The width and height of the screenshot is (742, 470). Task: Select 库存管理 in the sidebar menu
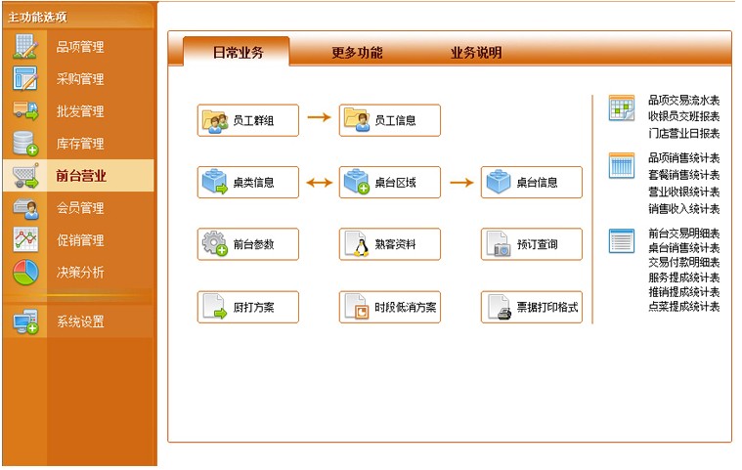click(x=78, y=144)
